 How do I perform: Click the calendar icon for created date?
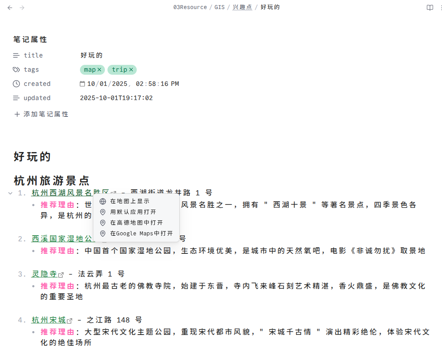(x=83, y=84)
